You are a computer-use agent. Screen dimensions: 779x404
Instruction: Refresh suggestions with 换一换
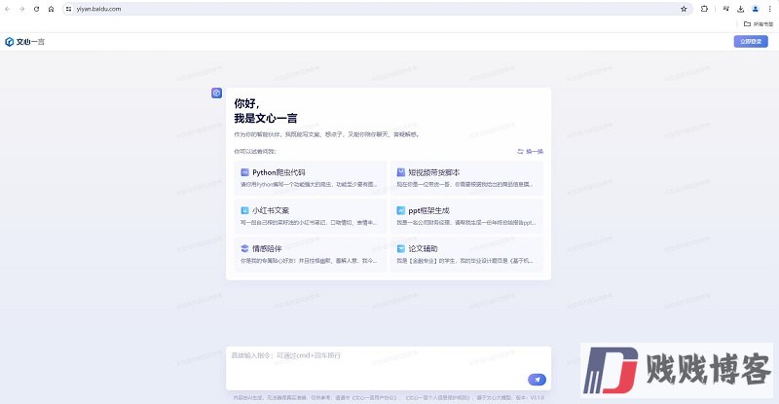click(530, 152)
